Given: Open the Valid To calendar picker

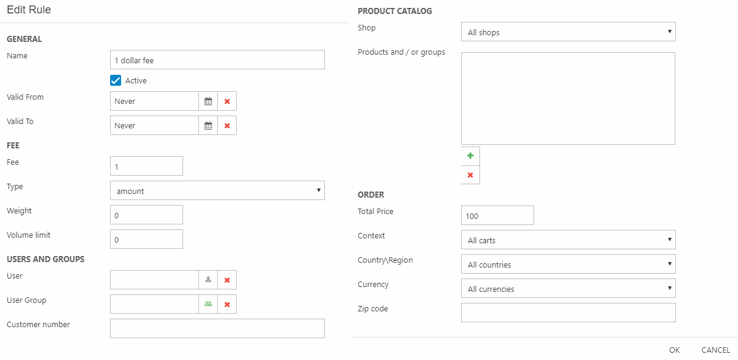Looking at the screenshot, I should pyautogui.click(x=208, y=125).
